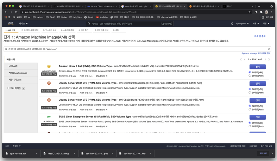Switch to step 2 instance type tab
The height and width of the screenshot is (161, 277).
point(30,30)
